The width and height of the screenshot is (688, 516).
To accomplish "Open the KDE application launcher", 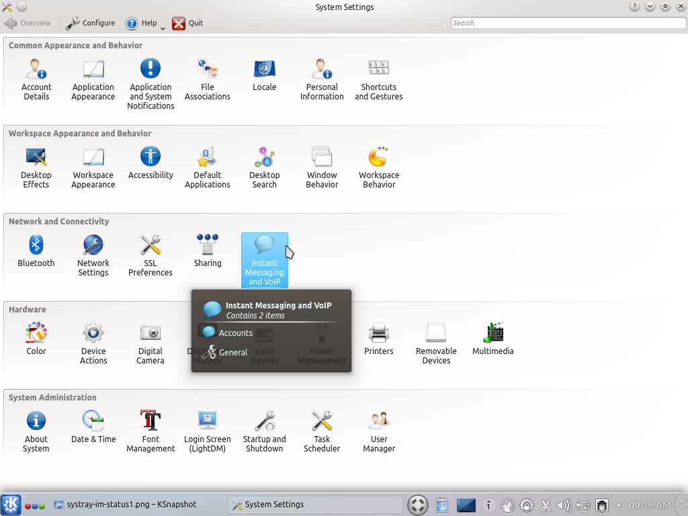I will pos(11,505).
